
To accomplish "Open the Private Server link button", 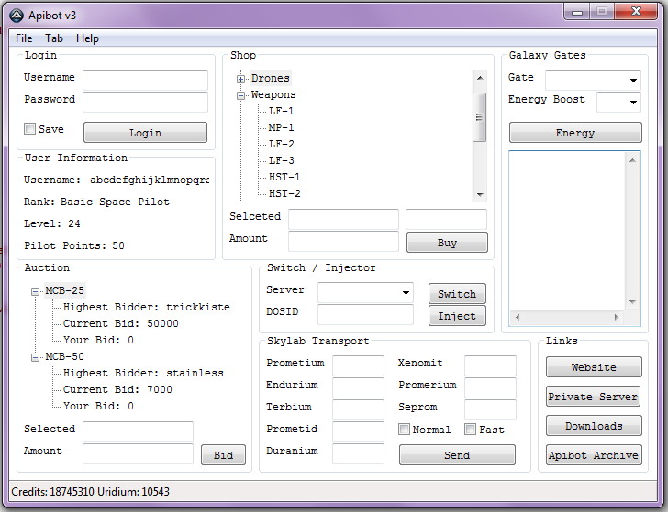I will 594,396.
